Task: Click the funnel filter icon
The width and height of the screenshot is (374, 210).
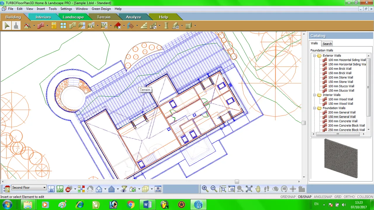Action: (124, 189)
